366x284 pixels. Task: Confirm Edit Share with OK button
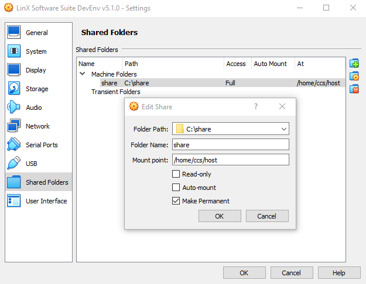coord(220,216)
